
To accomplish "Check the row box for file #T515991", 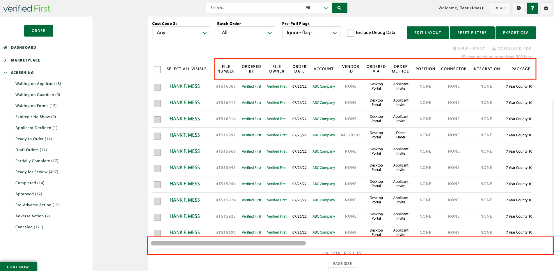I will click(x=157, y=136).
